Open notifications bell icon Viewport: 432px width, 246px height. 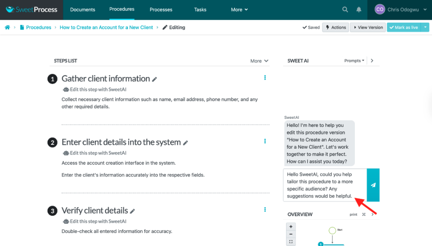(x=359, y=10)
